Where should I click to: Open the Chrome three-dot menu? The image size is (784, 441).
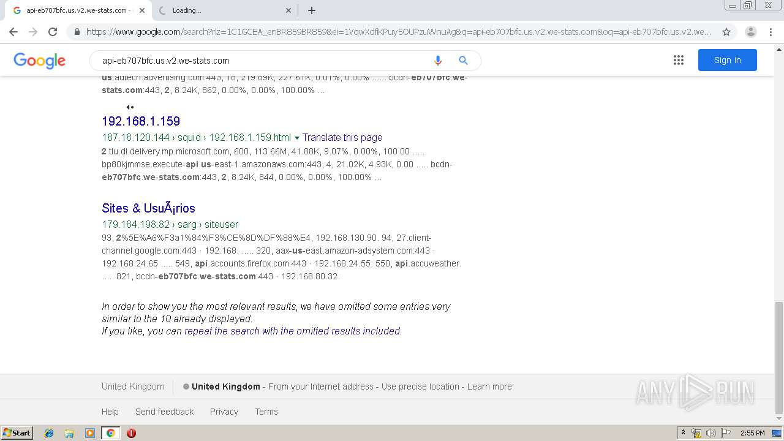(771, 32)
